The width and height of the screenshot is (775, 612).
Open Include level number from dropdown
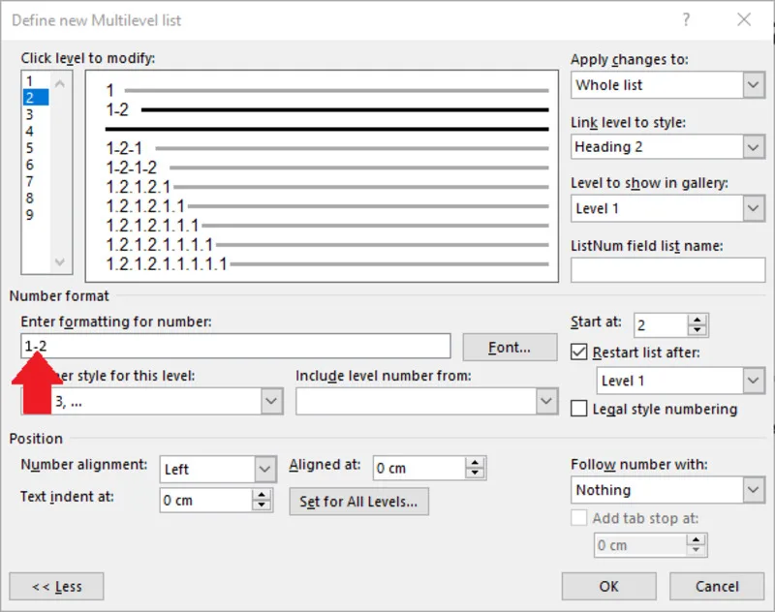(427, 401)
